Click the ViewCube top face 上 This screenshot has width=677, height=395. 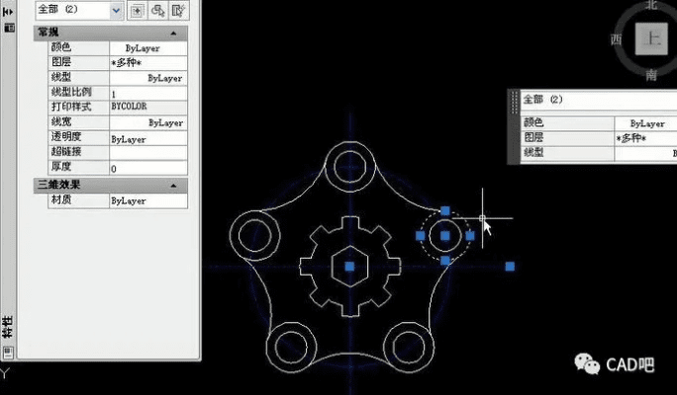[650, 40]
